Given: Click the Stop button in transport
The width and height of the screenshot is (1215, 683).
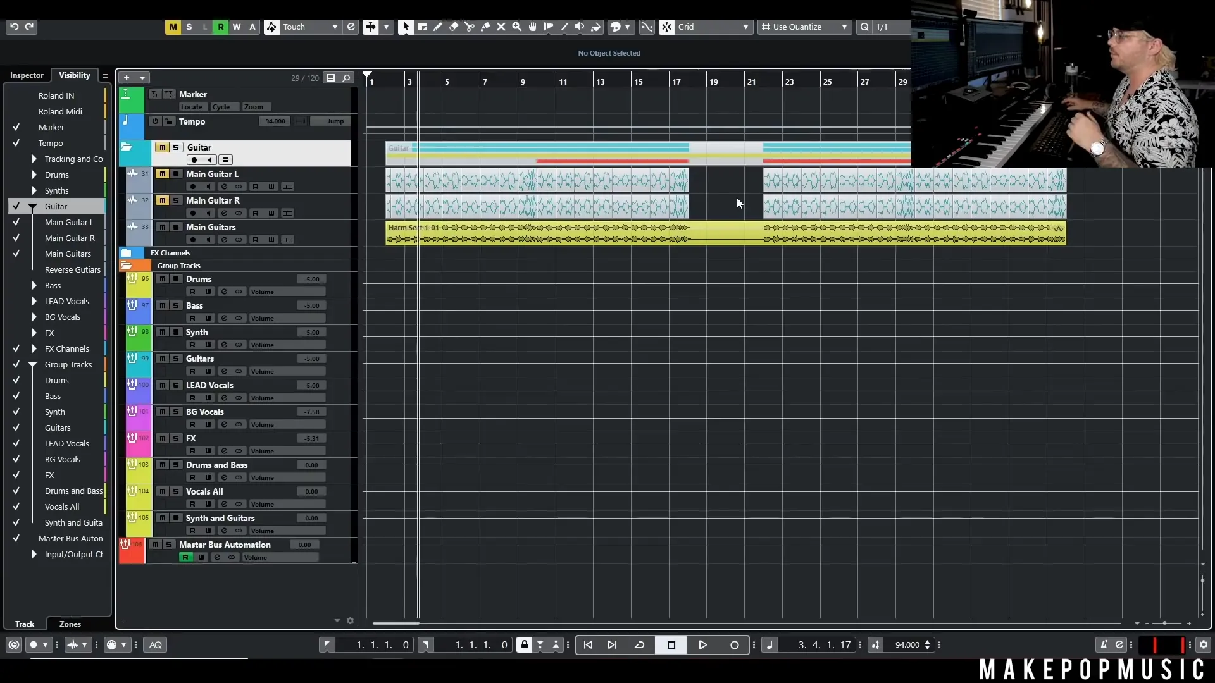Looking at the screenshot, I should pyautogui.click(x=671, y=644).
